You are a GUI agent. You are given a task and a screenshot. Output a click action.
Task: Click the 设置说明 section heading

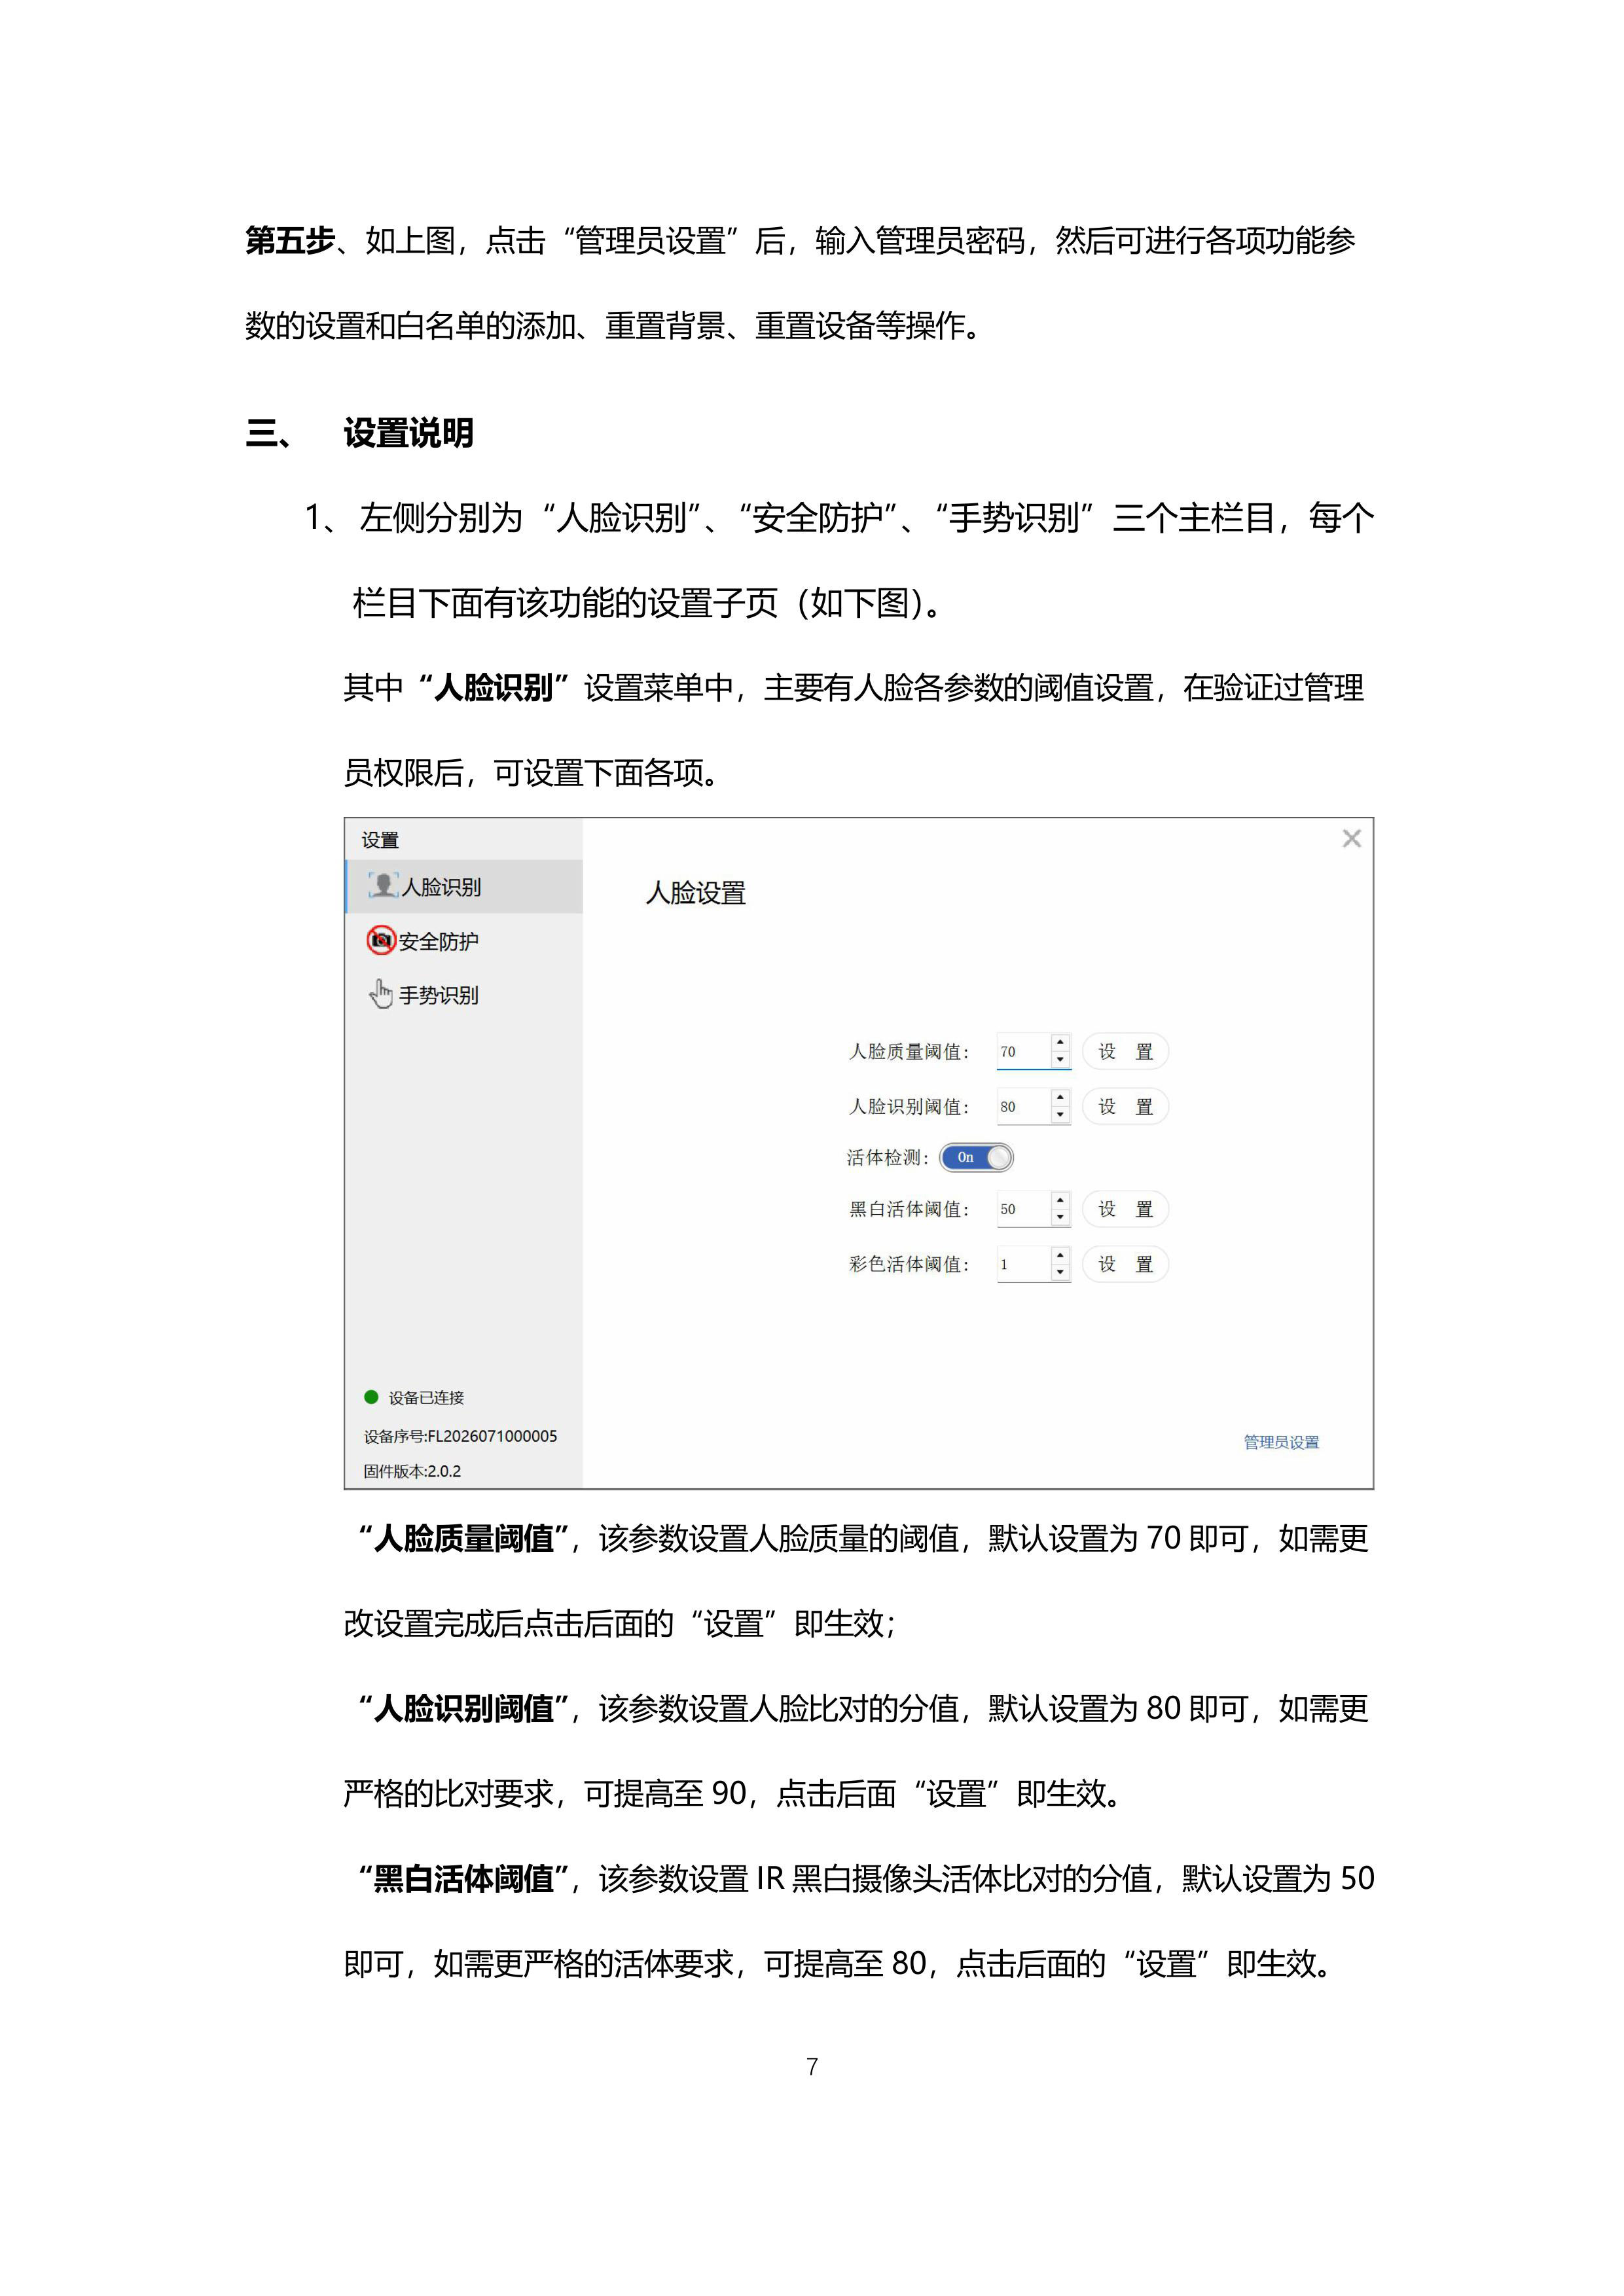coord(409,433)
